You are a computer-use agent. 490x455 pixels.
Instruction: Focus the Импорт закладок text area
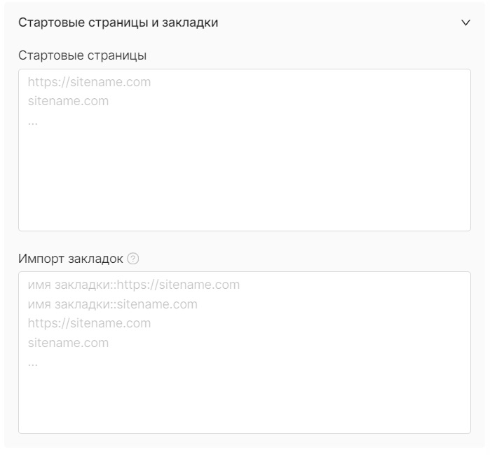[245, 353]
